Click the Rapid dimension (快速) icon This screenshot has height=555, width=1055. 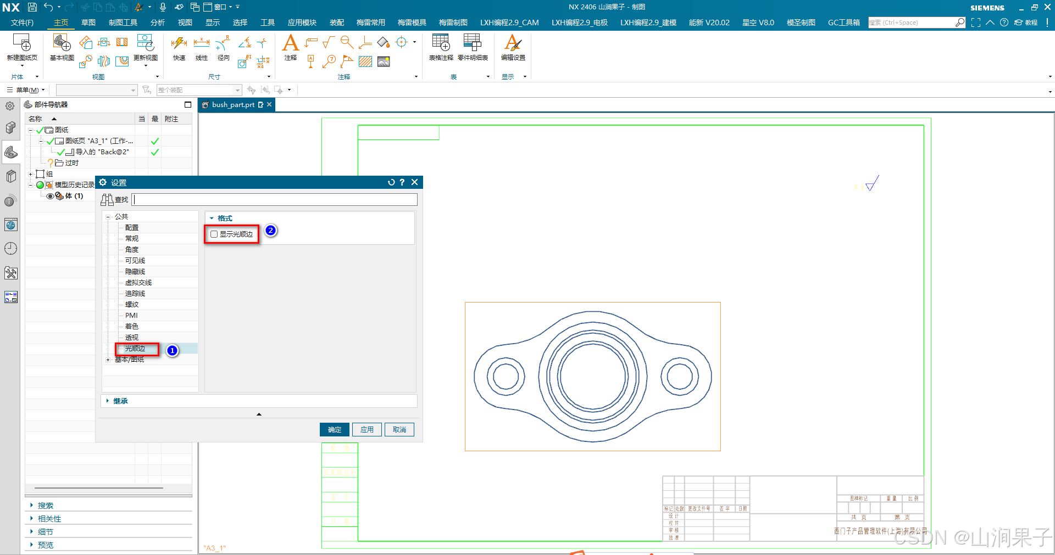click(x=179, y=43)
